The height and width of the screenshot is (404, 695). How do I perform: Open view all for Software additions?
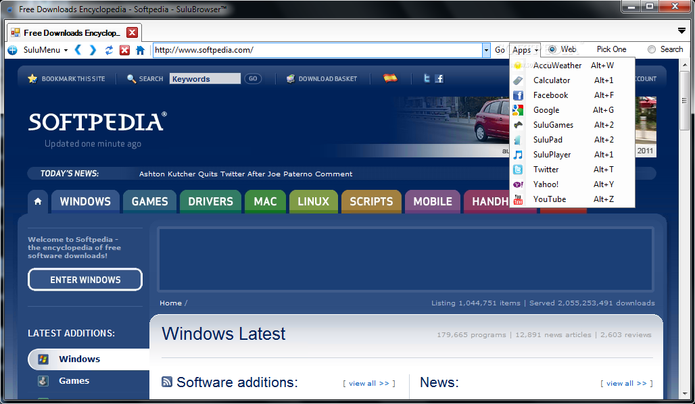pos(368,383)
